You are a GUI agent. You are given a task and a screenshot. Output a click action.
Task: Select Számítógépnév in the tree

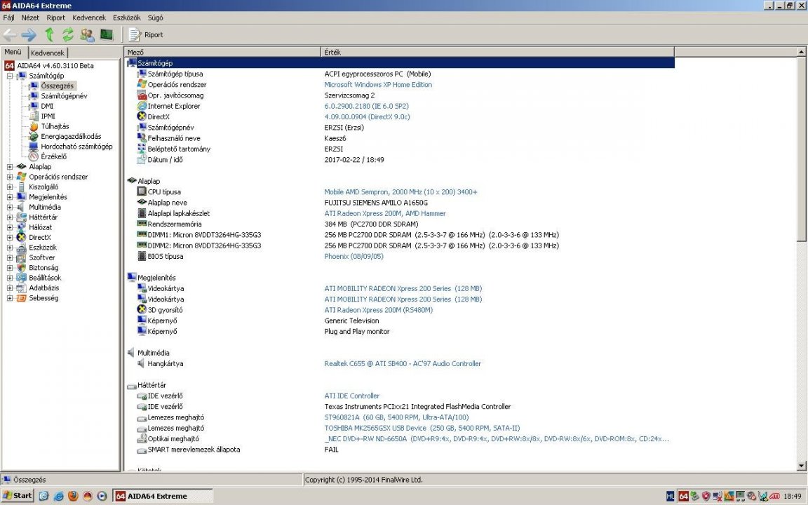(x=64, y=96)
